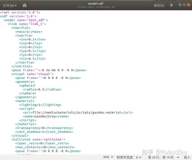The height and width of the screenshot is (160, 192).
Task: Save the file with 保存(S)
Action: pyautogui.click(x=159, y=5)
